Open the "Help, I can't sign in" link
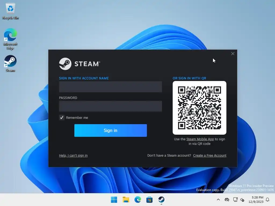This screenshot has width=275, height=206. point(73,155)
